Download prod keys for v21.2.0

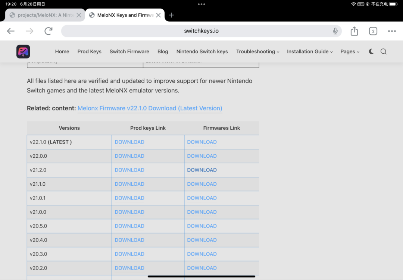[129, 170]
